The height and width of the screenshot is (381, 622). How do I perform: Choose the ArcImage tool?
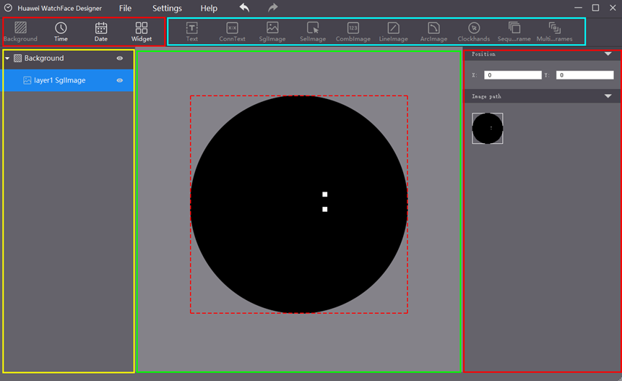point(433,32)
